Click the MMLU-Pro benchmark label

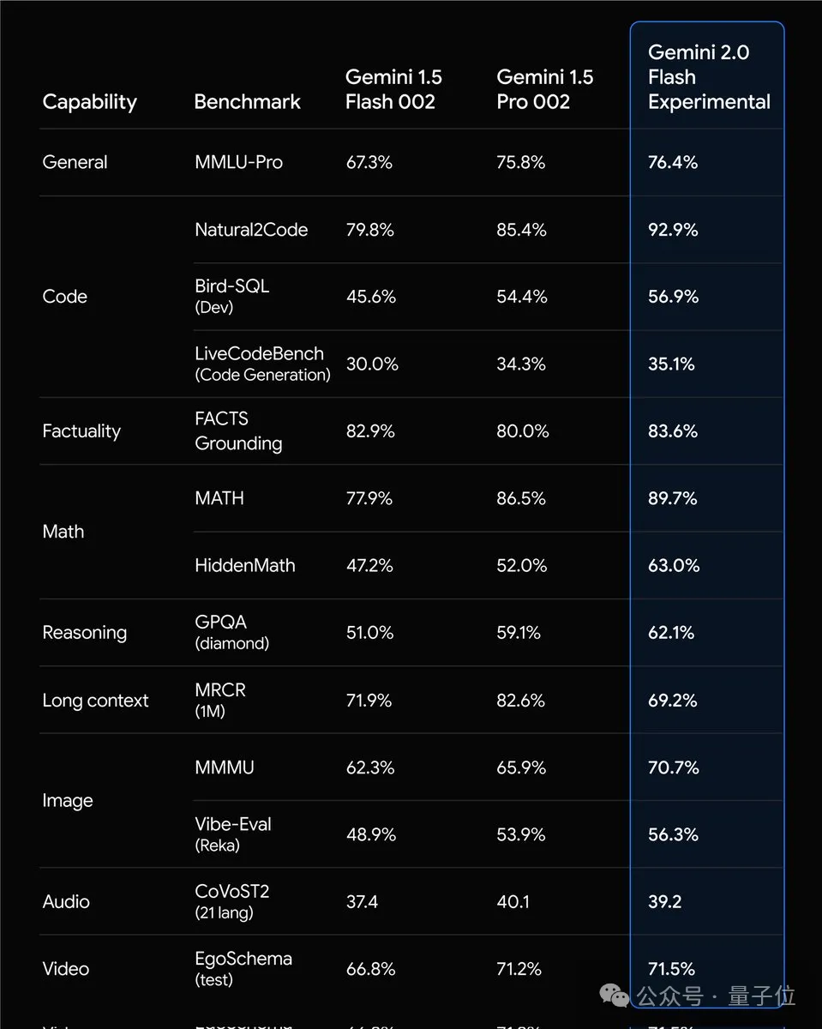(x=238, y=162)
